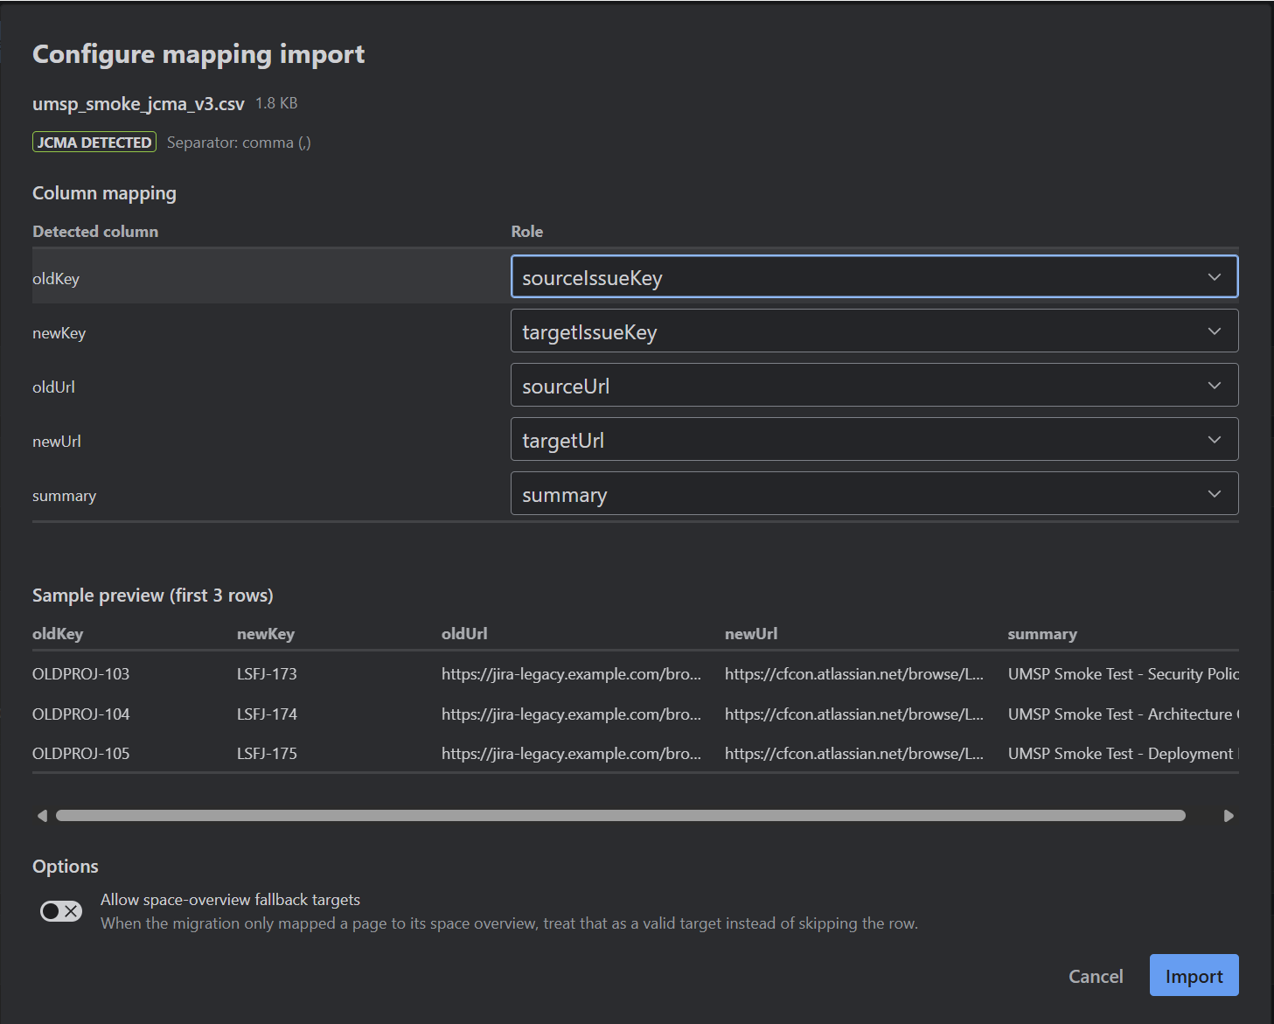This screenshot has height=1024, width=1274.
Task: Click the summary preview table header
Action: tap(1042, 634)
